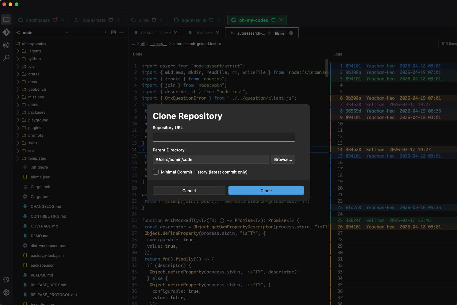Click the branch icon next to main

point(18,32)
